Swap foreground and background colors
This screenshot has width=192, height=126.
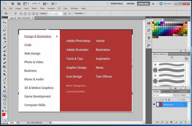[x=6, y=111]
